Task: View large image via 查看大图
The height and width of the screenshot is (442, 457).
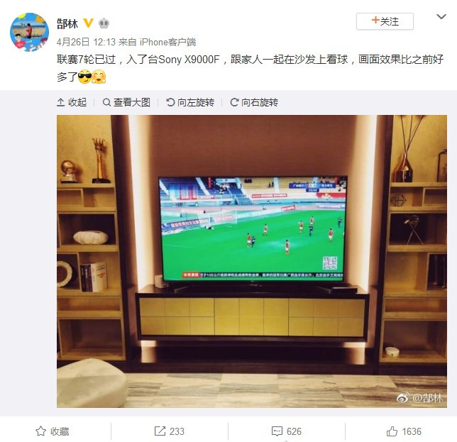Action: [x=126, y=102]
